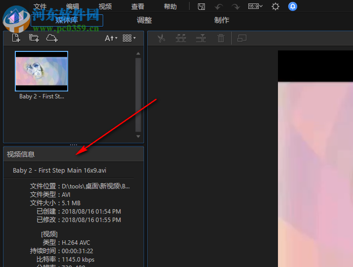Click the undock preview window icon
Screen dimensions: 353x267
point(242,38)
